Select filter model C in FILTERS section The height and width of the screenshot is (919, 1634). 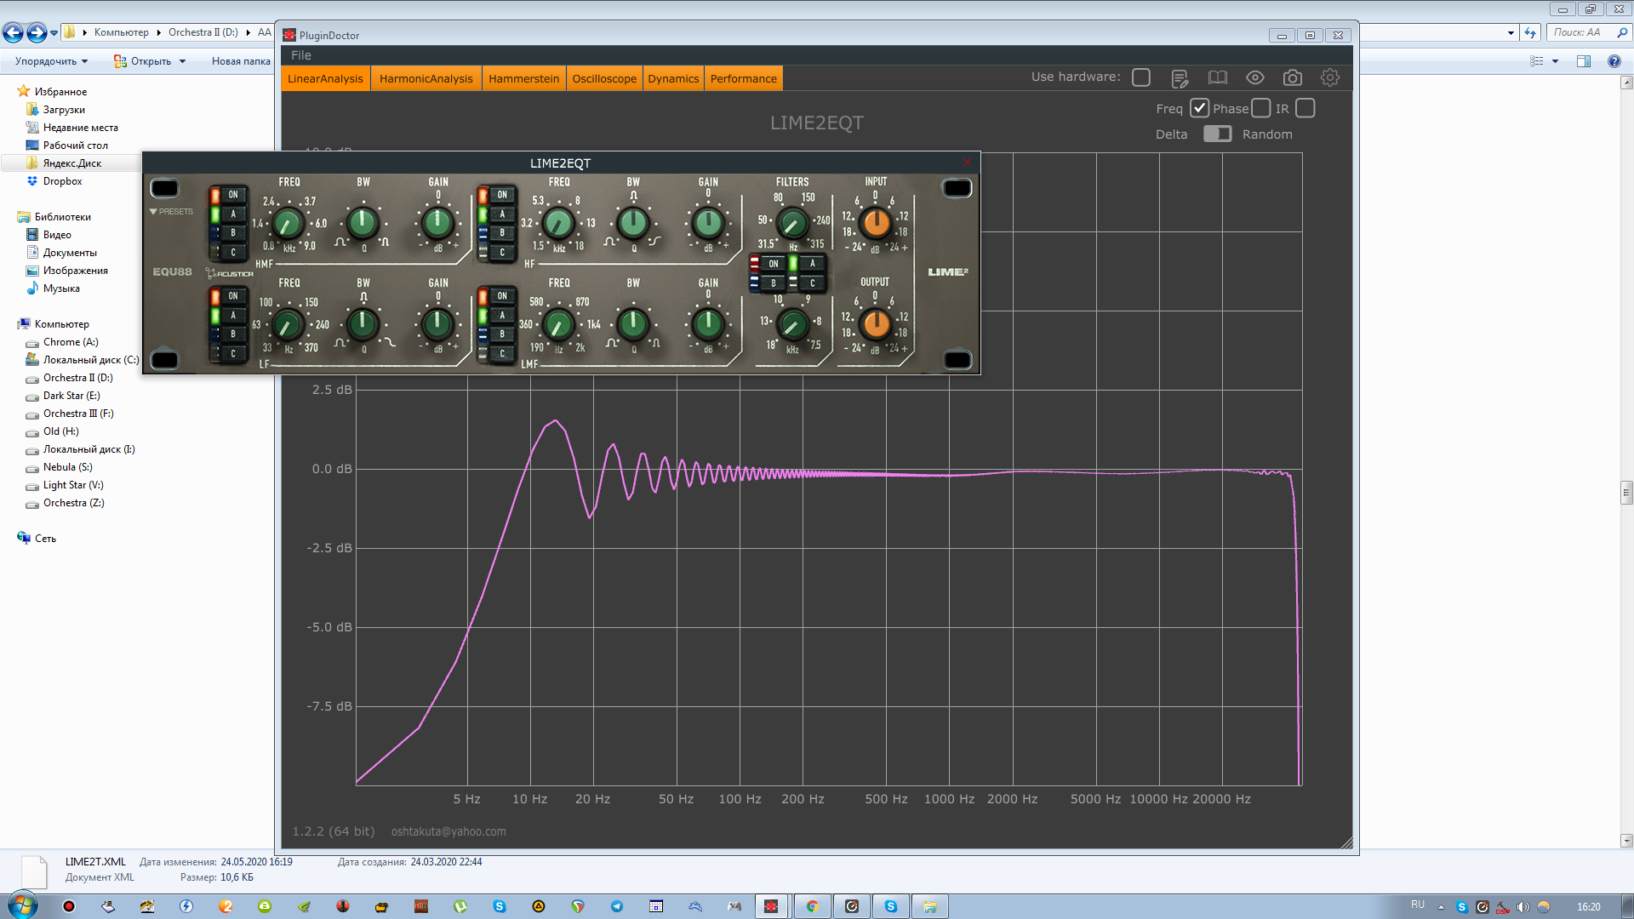pyautogui.click(x=813, y=283)
